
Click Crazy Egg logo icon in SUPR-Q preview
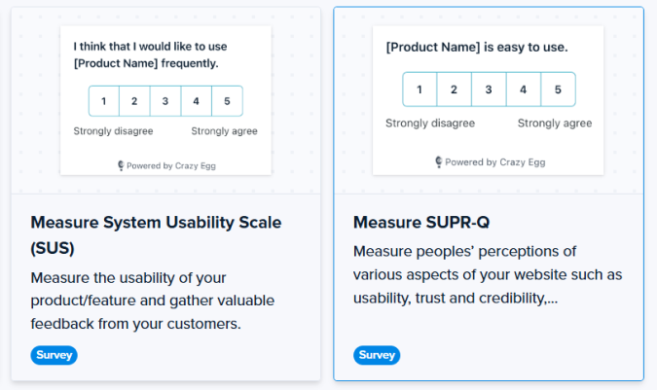pyautogui.click(x=439, y=162)
